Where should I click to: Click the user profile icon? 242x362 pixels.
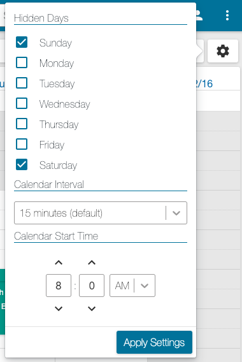(199, 15)
